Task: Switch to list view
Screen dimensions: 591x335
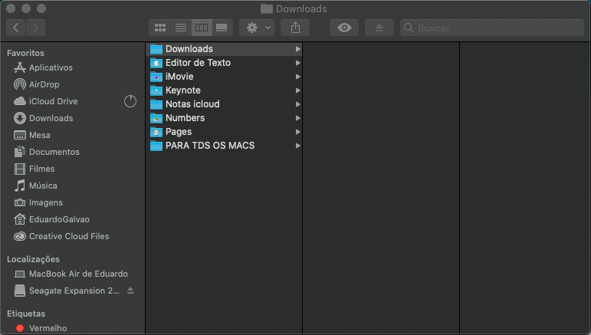Action: click(181, 28)
